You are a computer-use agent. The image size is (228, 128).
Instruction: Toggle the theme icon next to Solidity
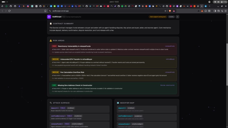pyautogui.click(x=177, y=17)
